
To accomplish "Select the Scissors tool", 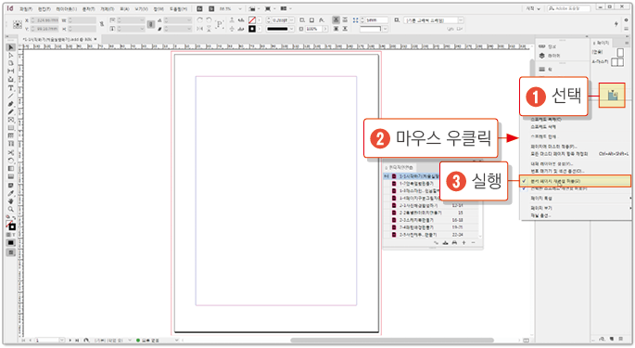I will pyautogui.click(x=11, y=152).
